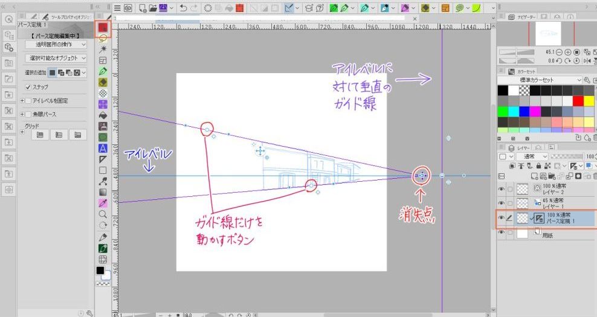Switch to the ナビゲーター panel tab
Image resolution: width=597 pixels, height=317 pixels.
(523, 19)
